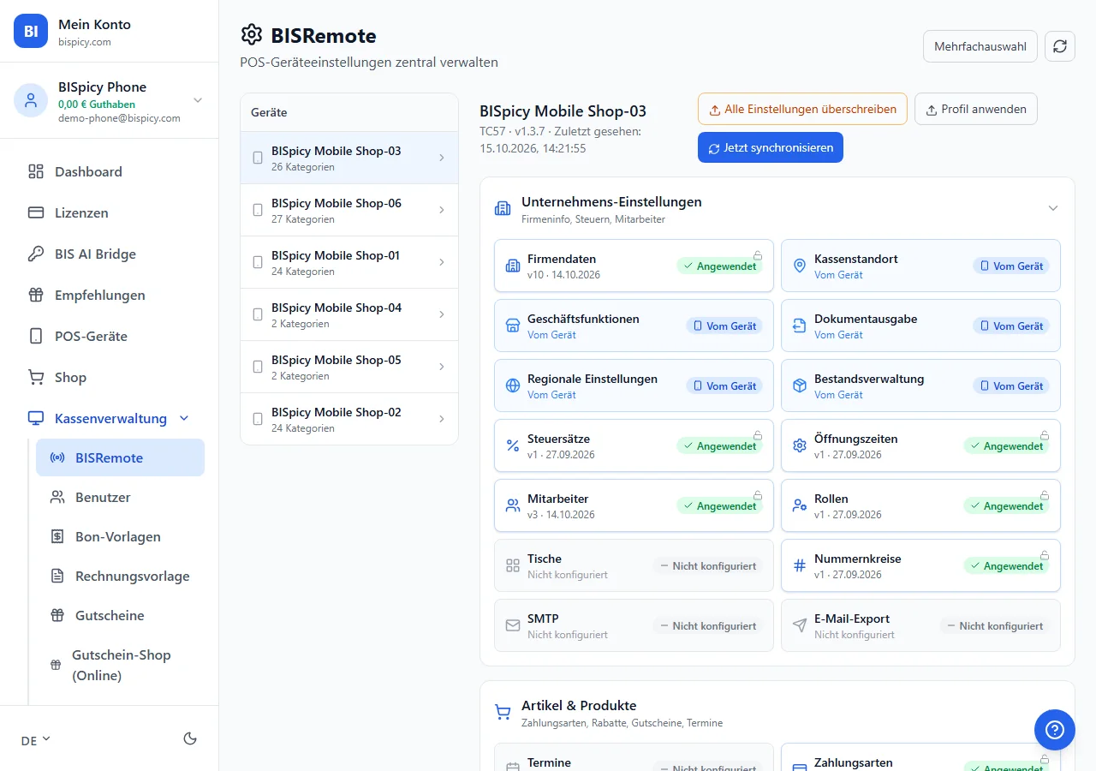Click the Rollen user-settings icon
The image size is (1096, 771).
click(x=800, y=505)
